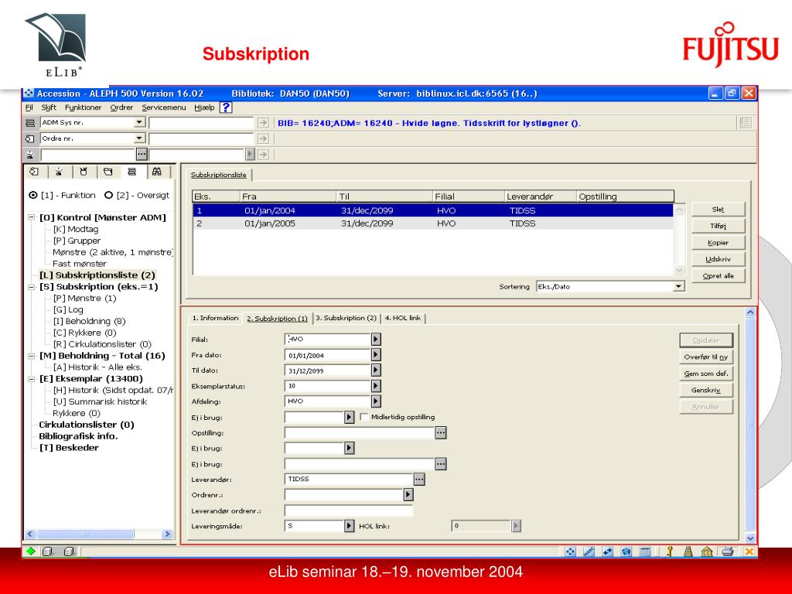Screen dimensions: 792x594
Task: Click the order tab icon in left pane
Action: [34, 172]
